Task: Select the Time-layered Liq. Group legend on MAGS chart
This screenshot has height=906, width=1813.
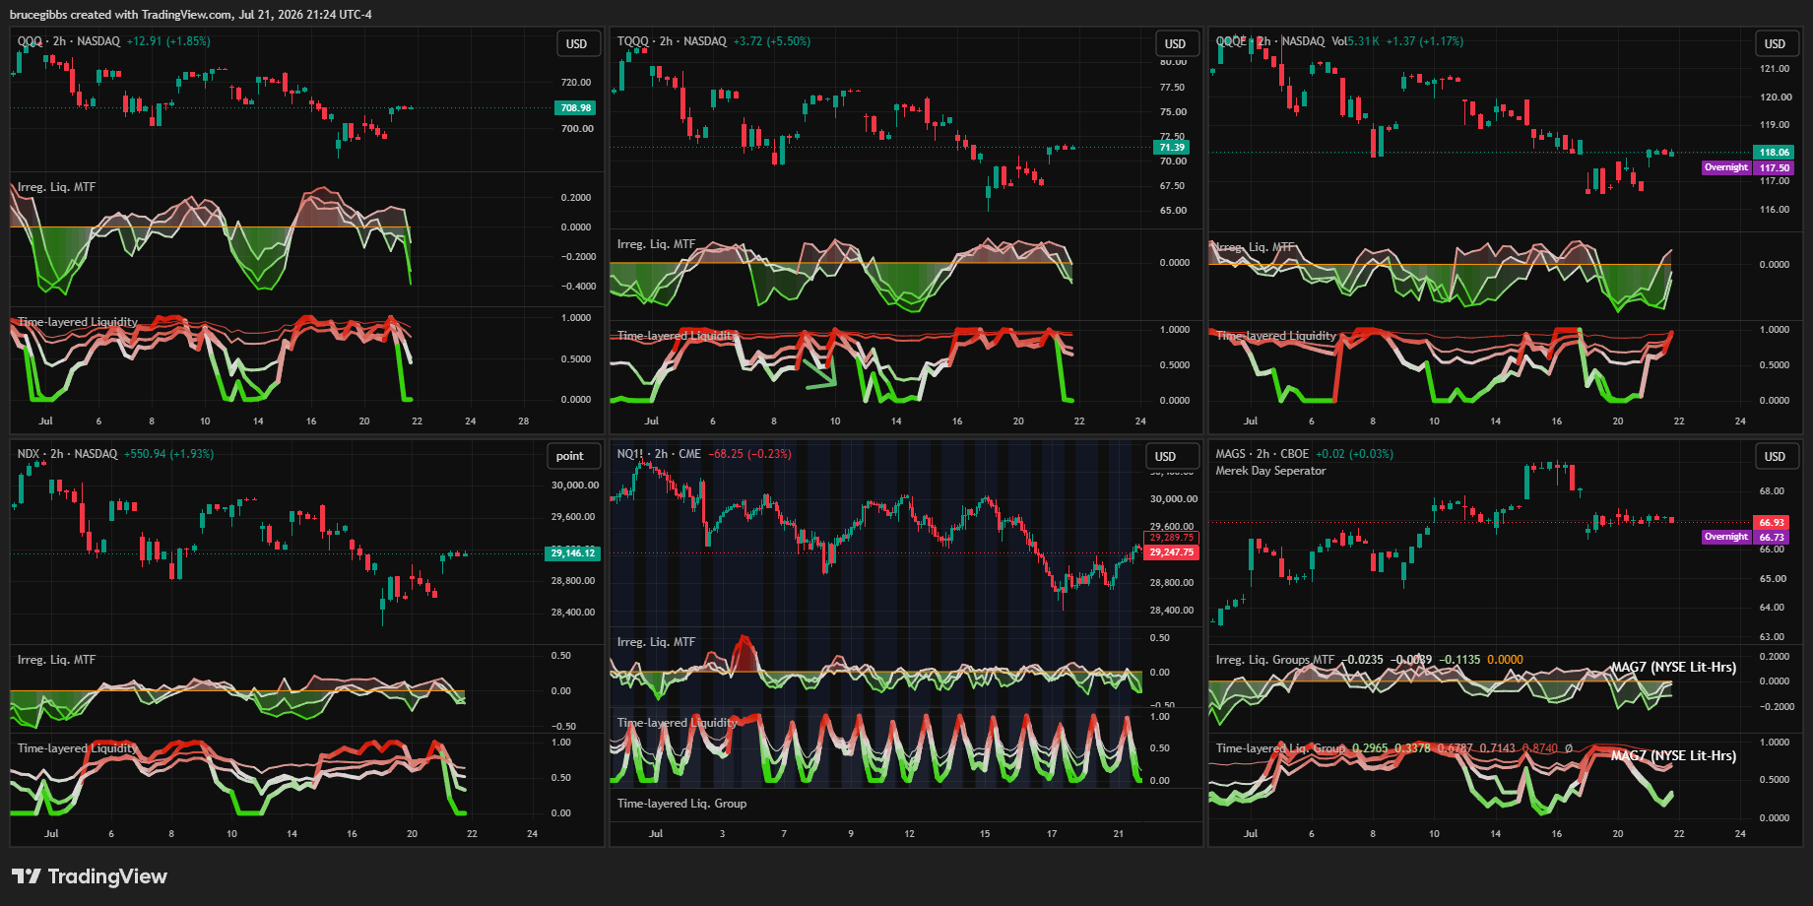Action: 1280,748
